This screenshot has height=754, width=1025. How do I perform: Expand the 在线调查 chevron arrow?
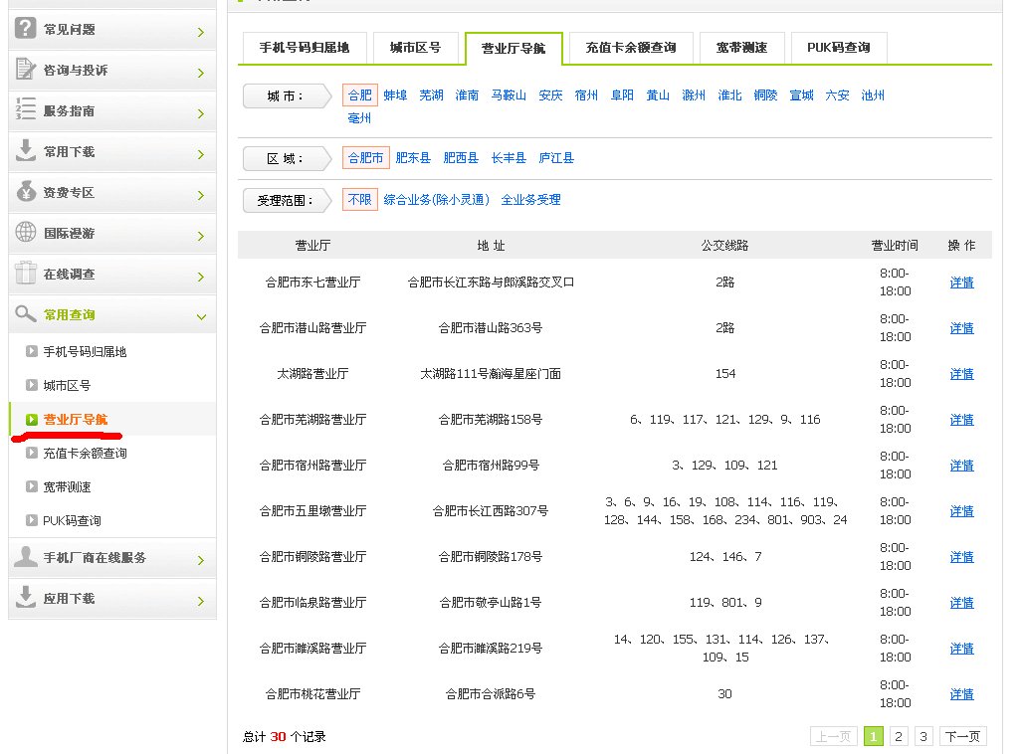[201, 278]
